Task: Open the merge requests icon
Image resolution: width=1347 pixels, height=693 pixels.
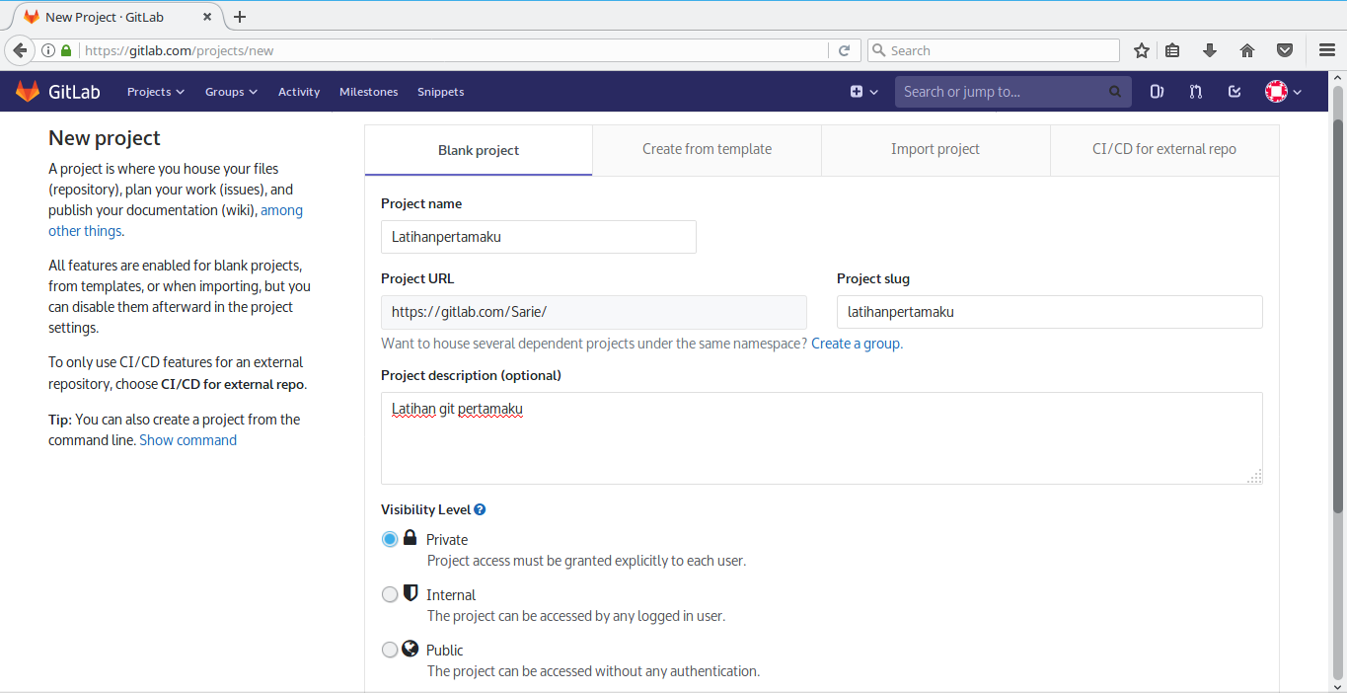Action: [x=1195, y=91]
